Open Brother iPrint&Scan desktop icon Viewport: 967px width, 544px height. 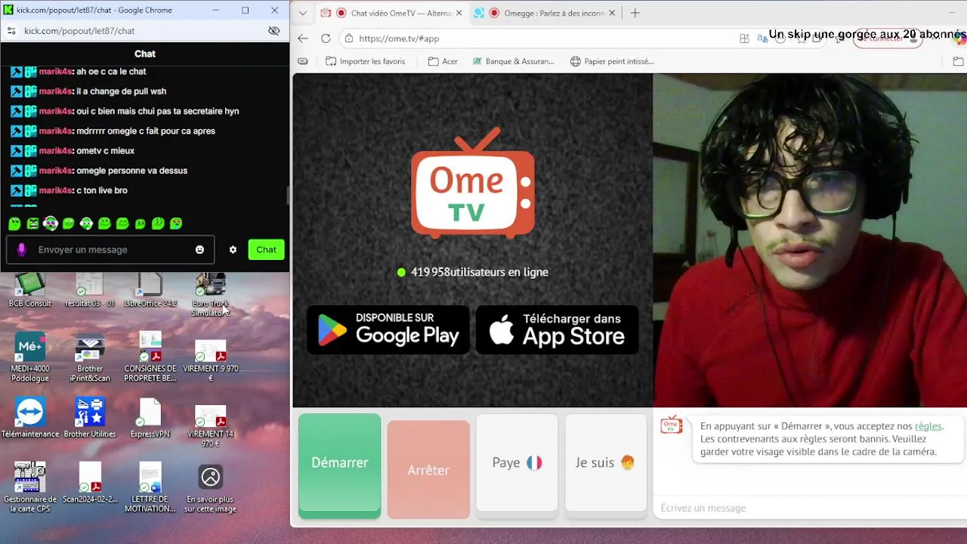[x=90, y=358]
